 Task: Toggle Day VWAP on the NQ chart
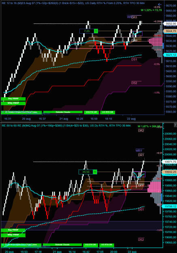[x=13, y=230]
